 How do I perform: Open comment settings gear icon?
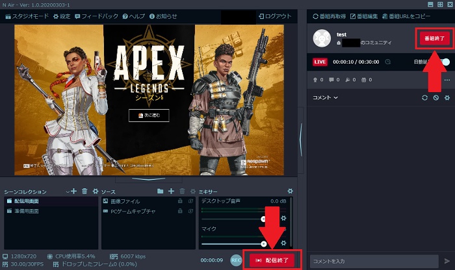(x=447, y=97)
